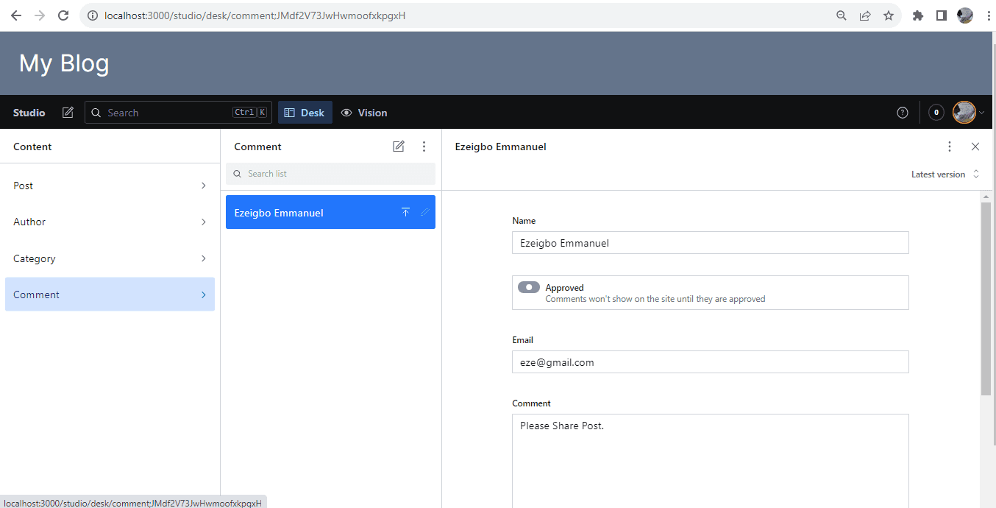Open the Category content type
Image resolution: width=996 pixels, height=508 pixels.
pyautogui.click(x=110, y=258)
